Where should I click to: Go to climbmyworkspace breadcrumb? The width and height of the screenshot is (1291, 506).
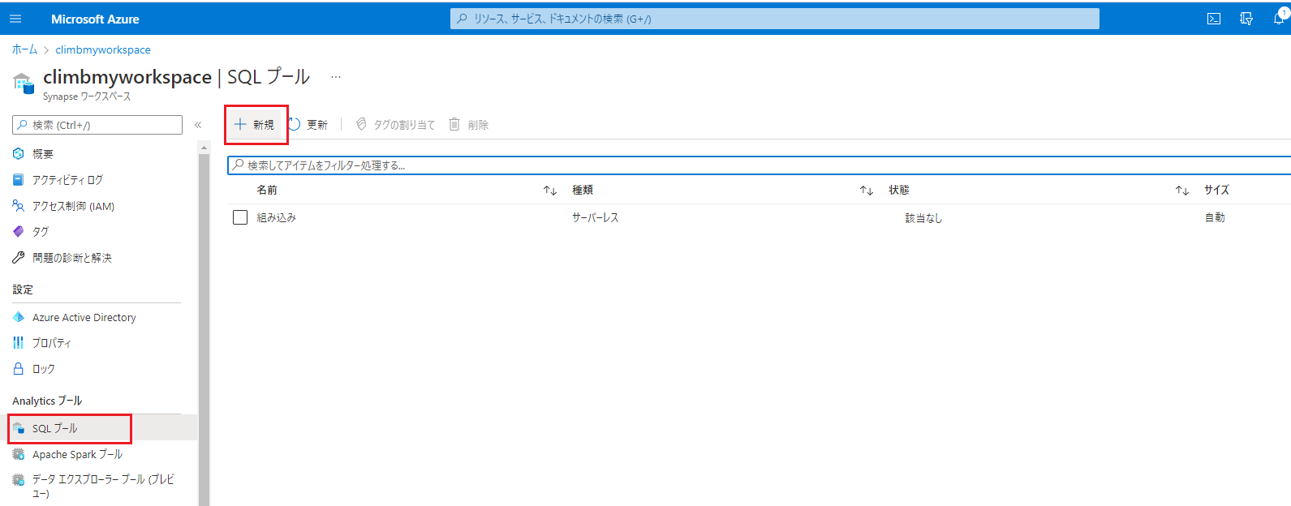coord(103,49)
